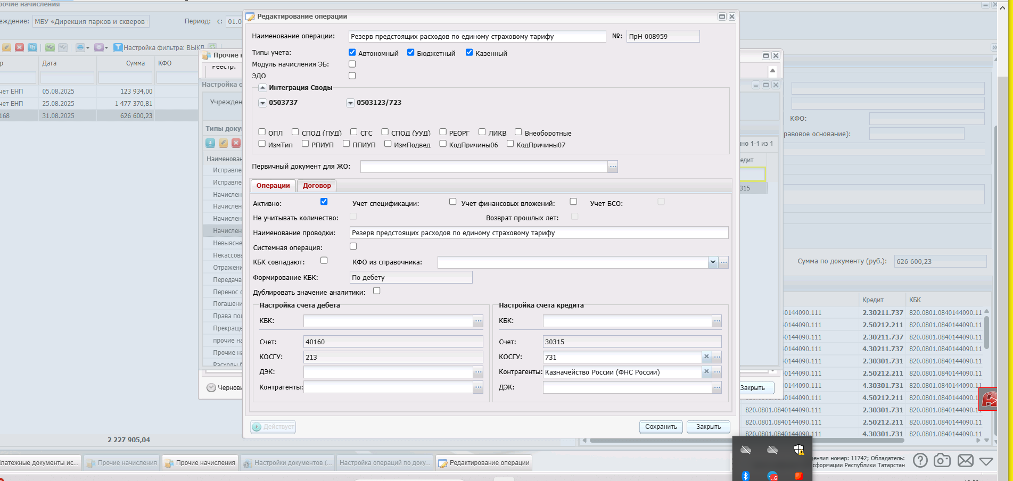
Task: Check the КодПричины07 option
Action: [510, 144]
